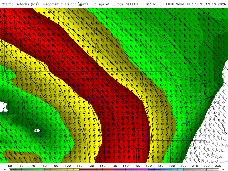Click the bright red swatch just before 140
Image resolution: width=228 pixels, height=171 pixels.
click(x=111, y=170)
